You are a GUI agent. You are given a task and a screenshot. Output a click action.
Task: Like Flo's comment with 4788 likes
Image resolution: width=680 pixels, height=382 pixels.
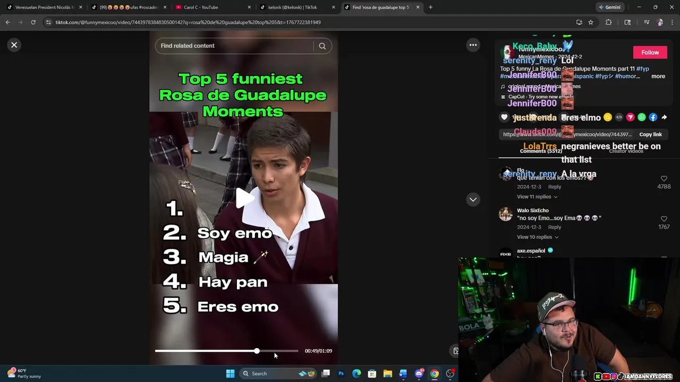click(664, 179)
